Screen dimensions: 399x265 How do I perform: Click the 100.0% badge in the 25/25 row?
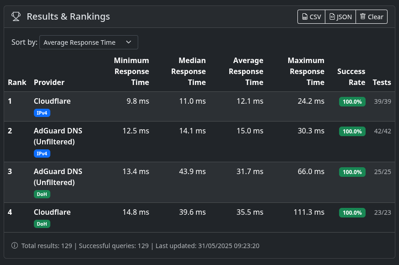[352, 172]
